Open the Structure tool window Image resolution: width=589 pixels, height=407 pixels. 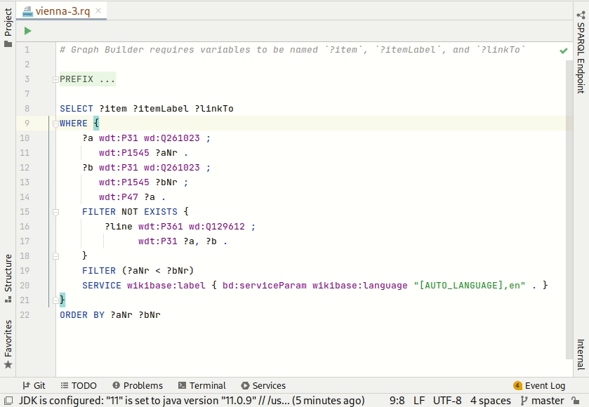click(x=8, y=278)
